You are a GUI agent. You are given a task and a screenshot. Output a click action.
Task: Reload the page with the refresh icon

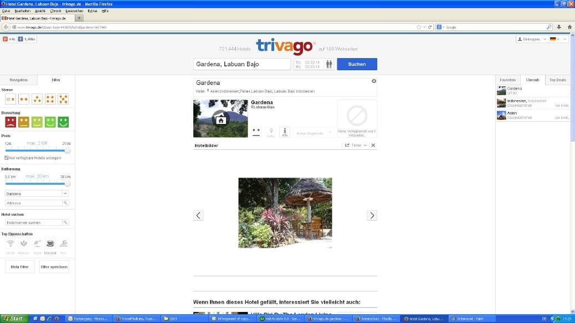pos(430,27)
